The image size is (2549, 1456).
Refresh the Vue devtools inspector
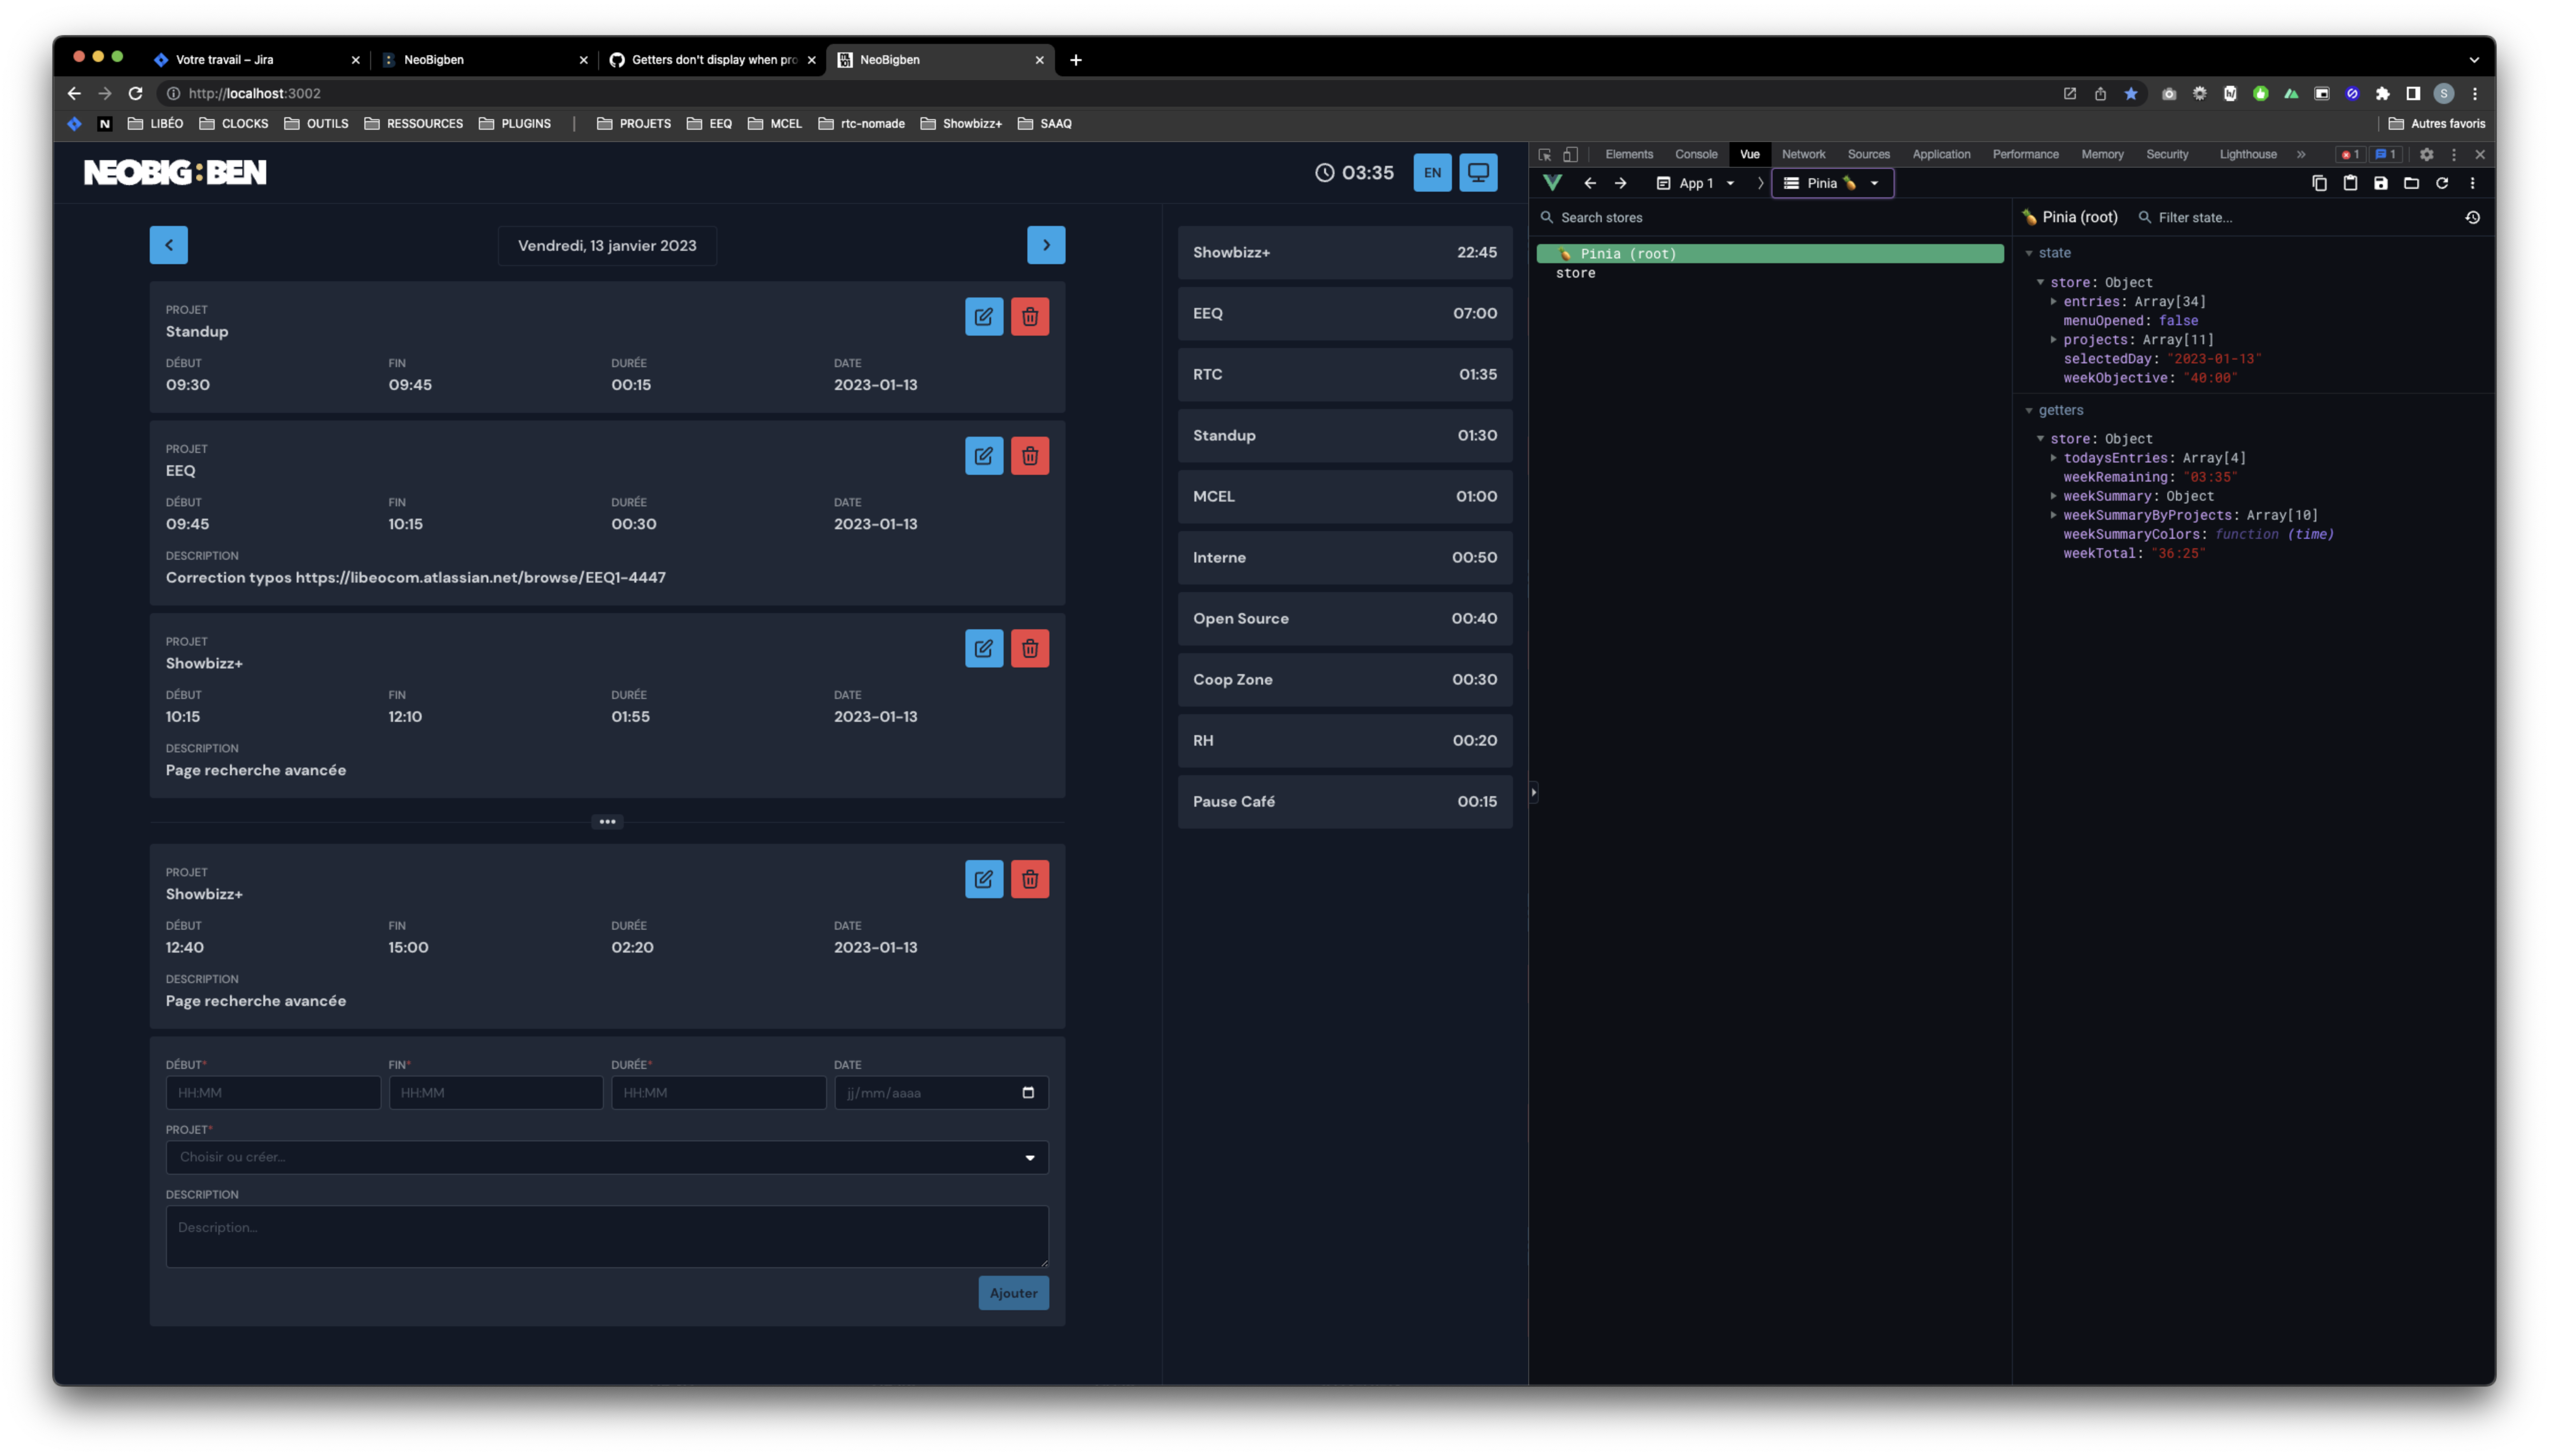pyautogui.click(x=2442, y=183)
